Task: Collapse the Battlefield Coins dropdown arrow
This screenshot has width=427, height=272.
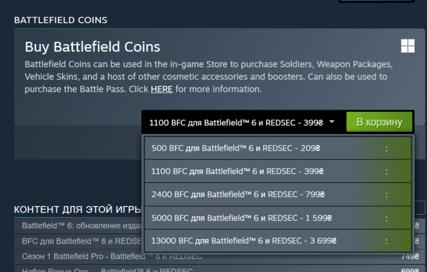Action: coord(332,122)
